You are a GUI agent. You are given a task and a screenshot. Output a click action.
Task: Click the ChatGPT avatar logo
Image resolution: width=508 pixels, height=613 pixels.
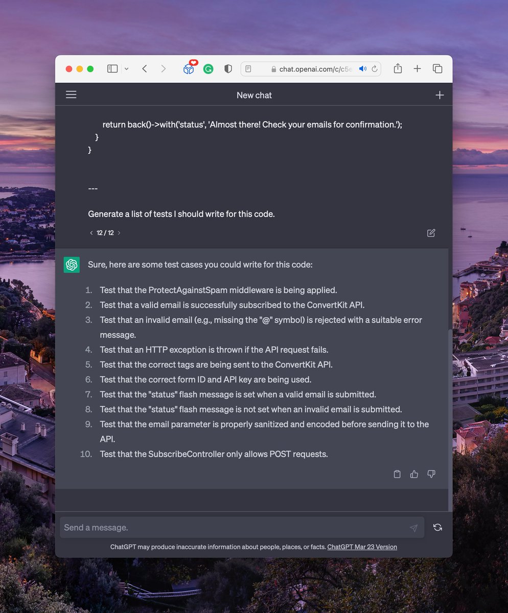click(x=72, y=265)
